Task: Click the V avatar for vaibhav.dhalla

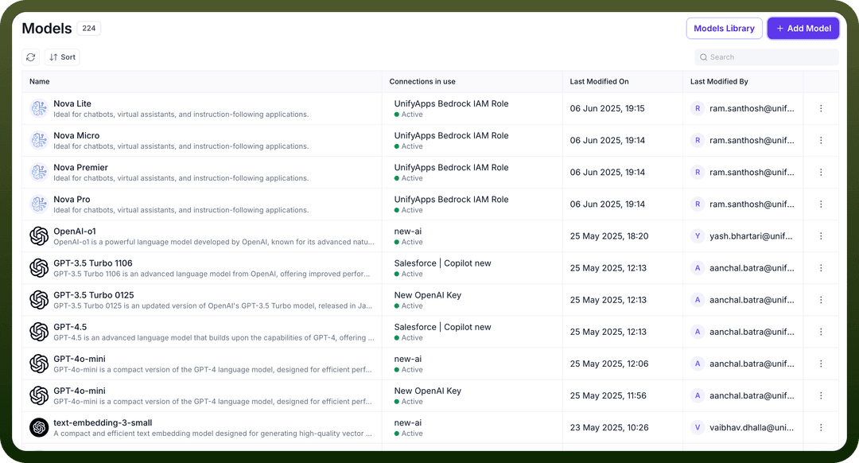Action: 698,427
